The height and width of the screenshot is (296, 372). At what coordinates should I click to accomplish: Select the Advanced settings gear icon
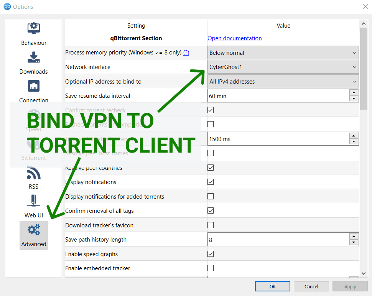click(x=34, y=230)
